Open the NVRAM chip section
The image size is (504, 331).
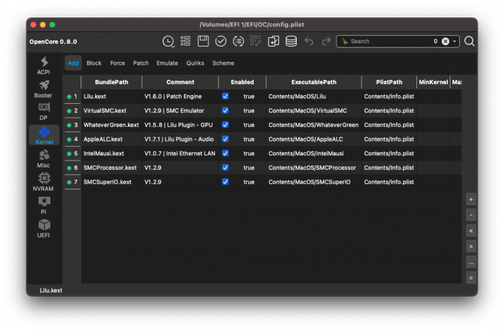43,181
